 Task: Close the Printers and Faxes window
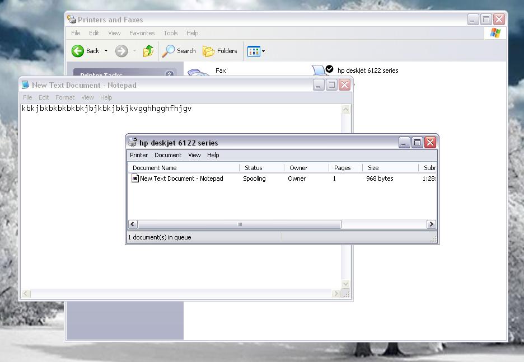(499, 20)
